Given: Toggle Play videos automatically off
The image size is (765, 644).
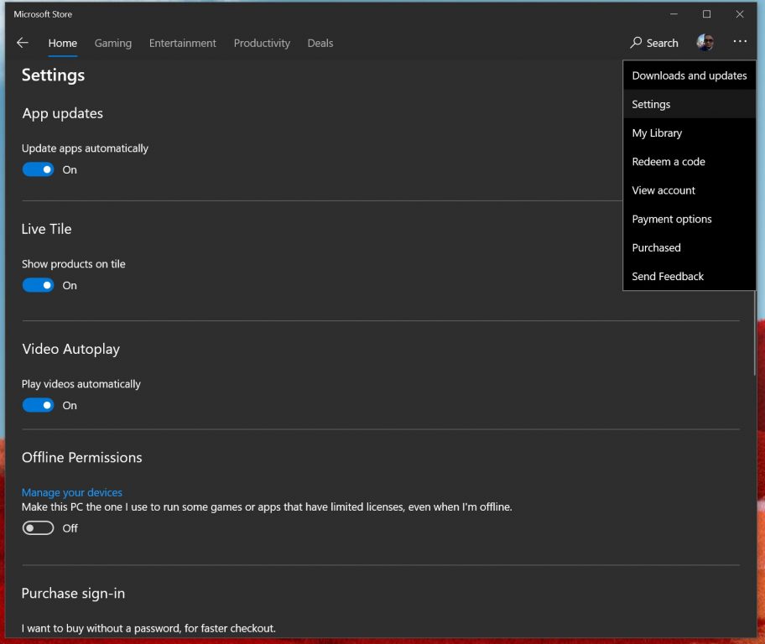Looking at the screenshot, I should (38, 405).
